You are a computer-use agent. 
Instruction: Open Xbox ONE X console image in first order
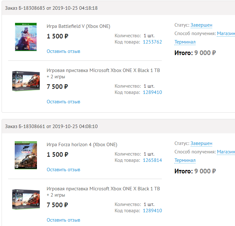[26, 81]
